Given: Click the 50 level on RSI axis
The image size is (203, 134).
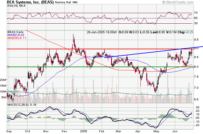Looking at the screenshot, I should tap(196, 18).
